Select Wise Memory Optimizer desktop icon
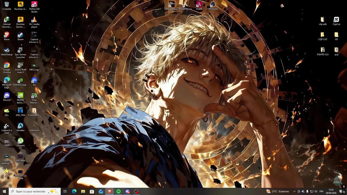Image resolution: width=347 pixels, height=195 pixels. coord(34,98)
